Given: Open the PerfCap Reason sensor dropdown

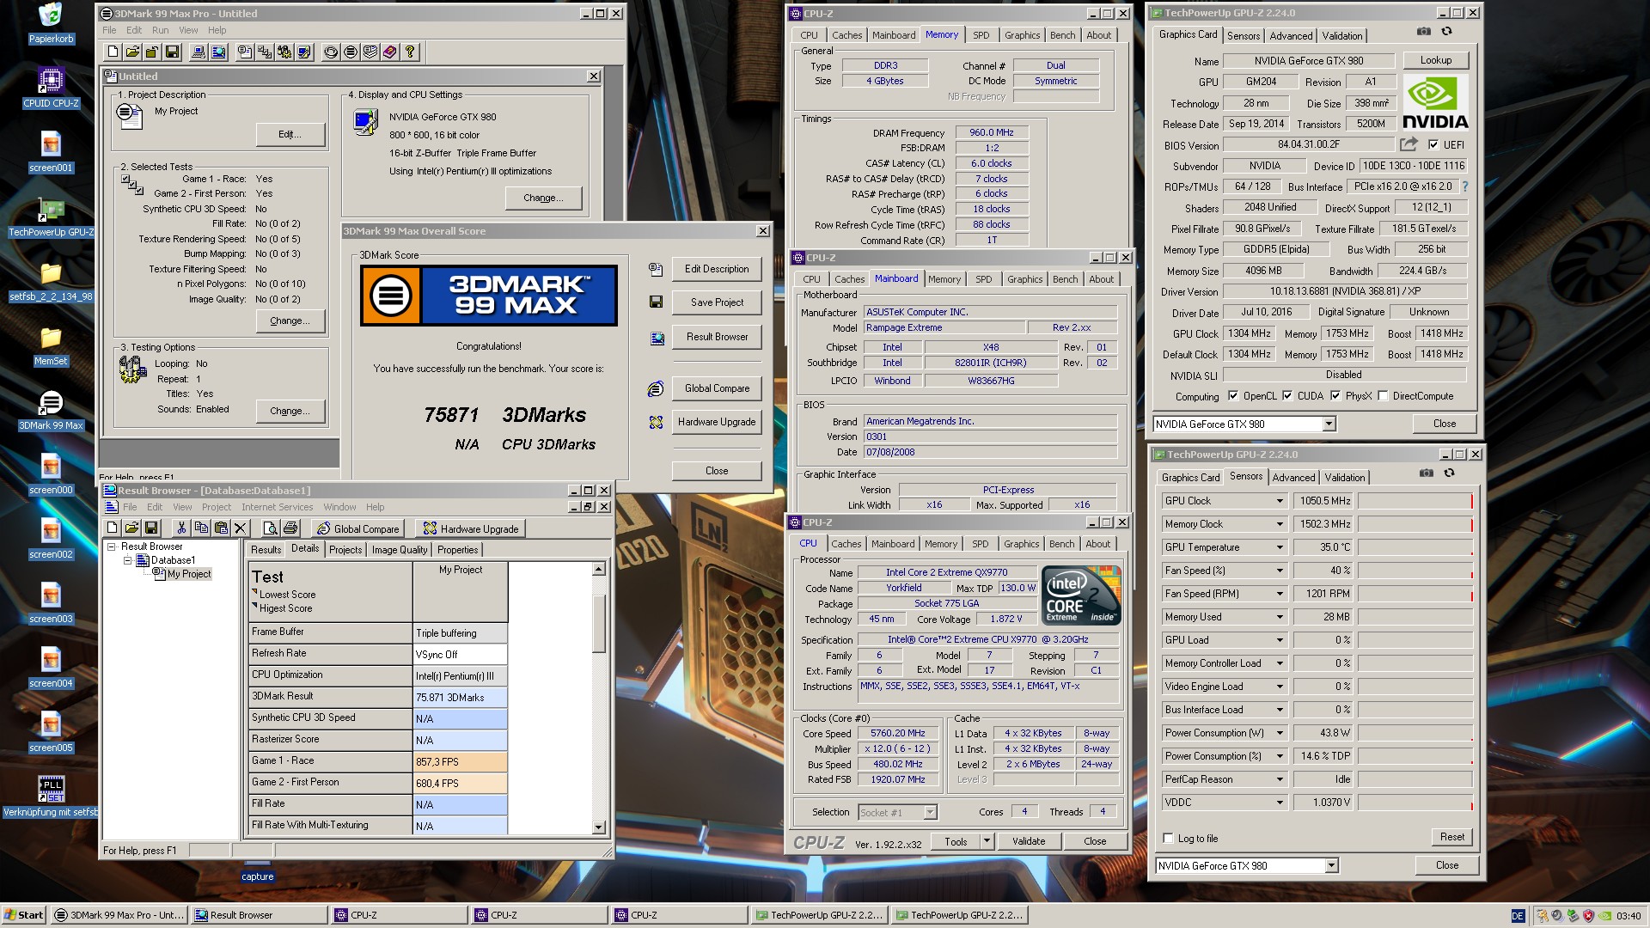Looking at the screenshot, I should point(1279,779).
